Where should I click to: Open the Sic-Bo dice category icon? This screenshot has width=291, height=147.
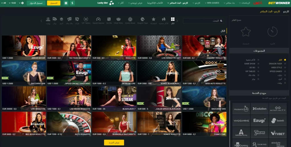109,20
